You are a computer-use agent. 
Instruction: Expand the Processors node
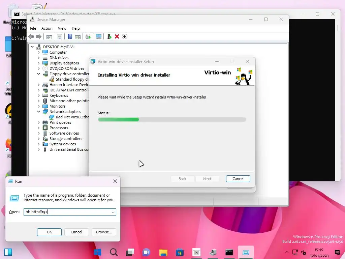coord(39,128)
